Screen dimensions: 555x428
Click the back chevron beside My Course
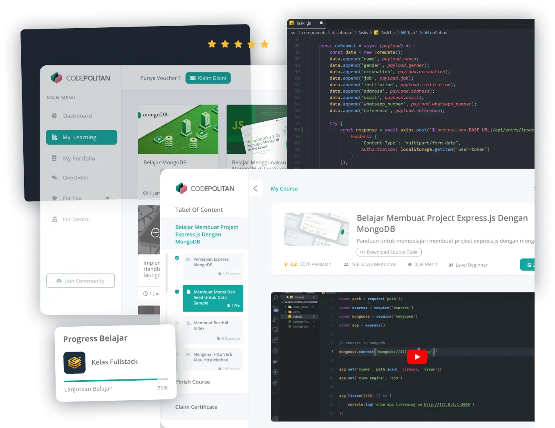pos(255,188)
